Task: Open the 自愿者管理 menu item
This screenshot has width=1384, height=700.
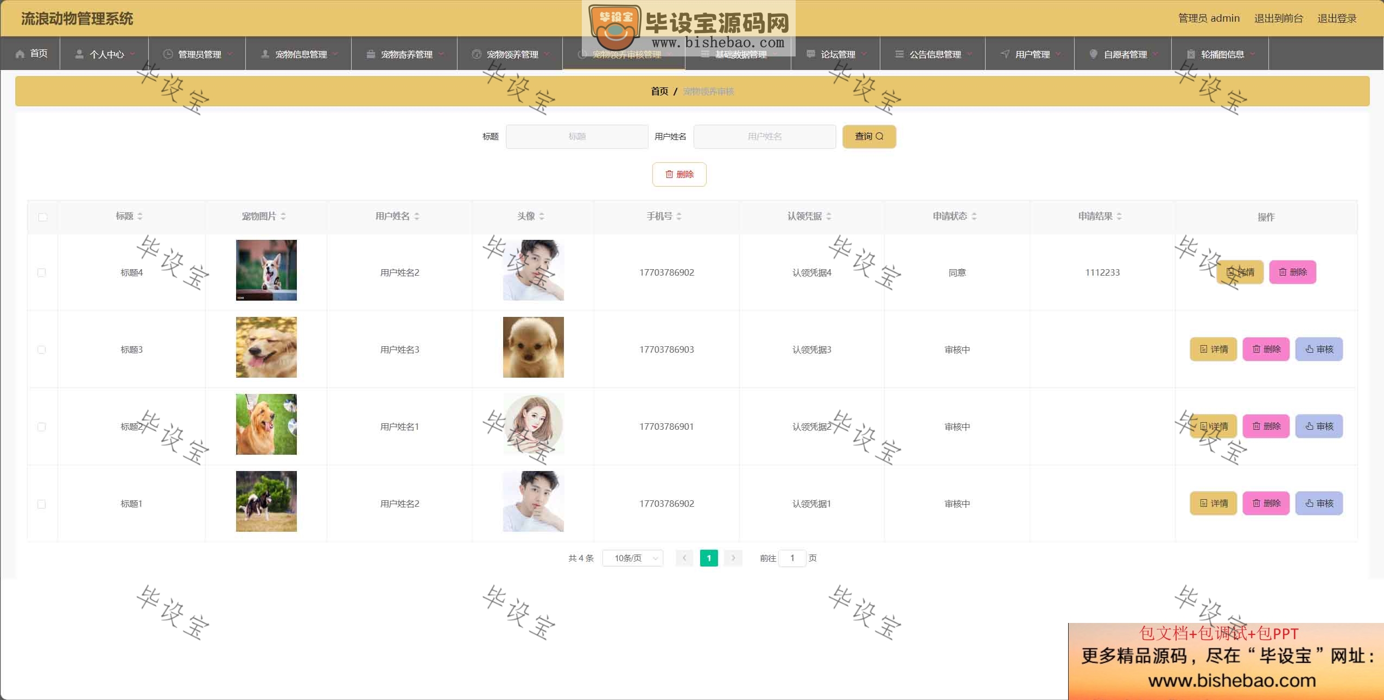Action: (x=1123, y=54)
